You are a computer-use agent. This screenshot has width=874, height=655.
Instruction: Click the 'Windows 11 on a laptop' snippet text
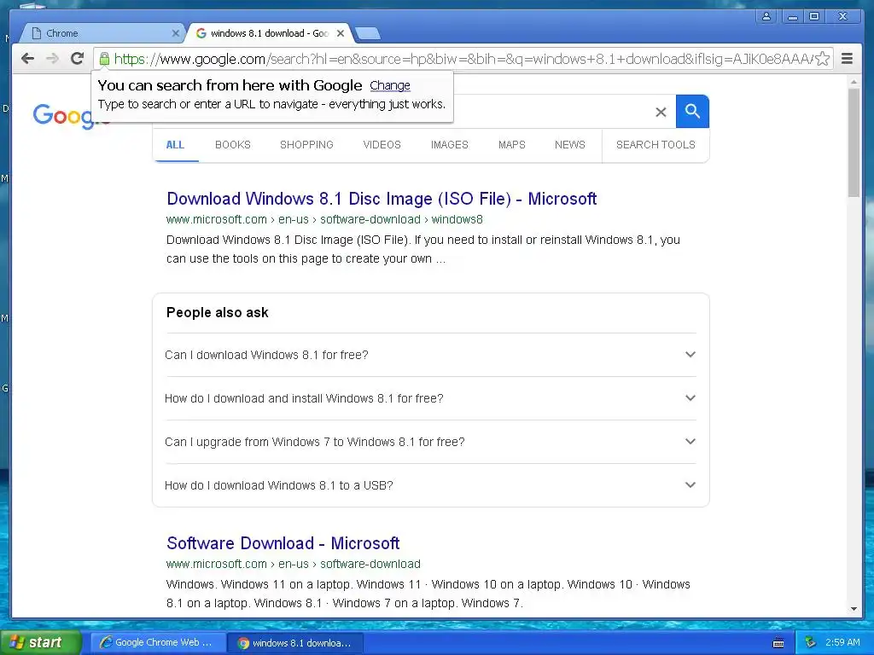pos(428,594)
